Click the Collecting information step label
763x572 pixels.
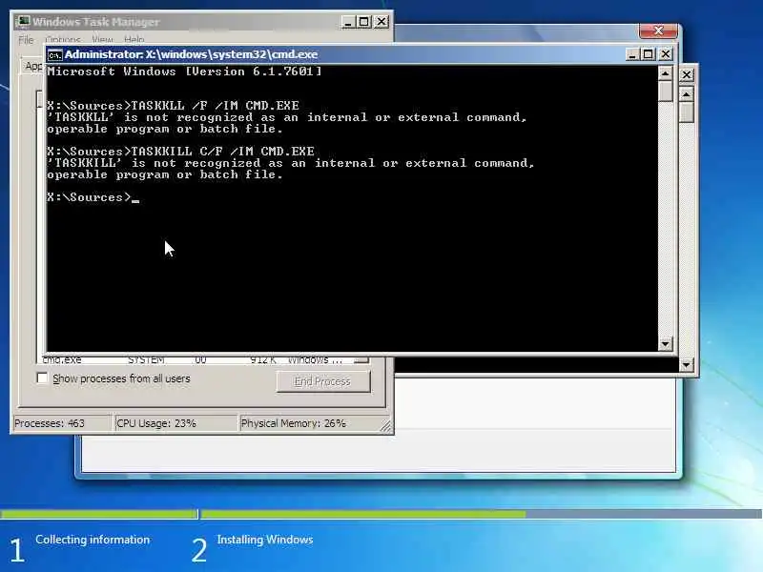click(93, 540)
